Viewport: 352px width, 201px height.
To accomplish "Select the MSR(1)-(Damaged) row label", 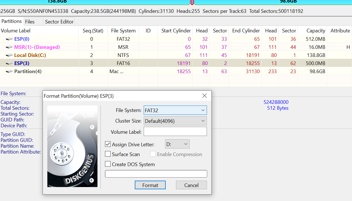I will click(x=37, y=47).
